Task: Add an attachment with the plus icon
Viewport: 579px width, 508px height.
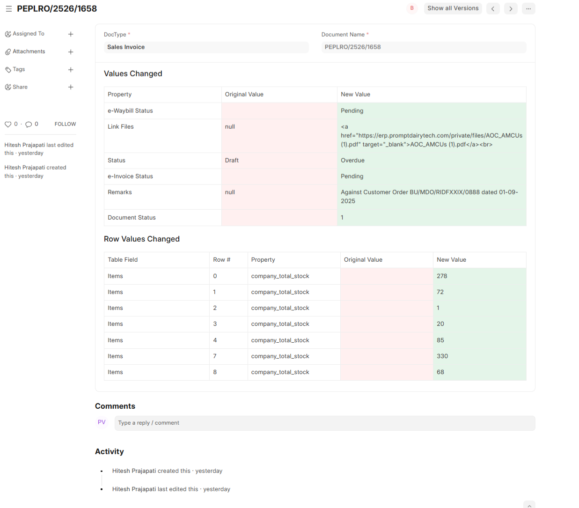Action: click(71, 52)
